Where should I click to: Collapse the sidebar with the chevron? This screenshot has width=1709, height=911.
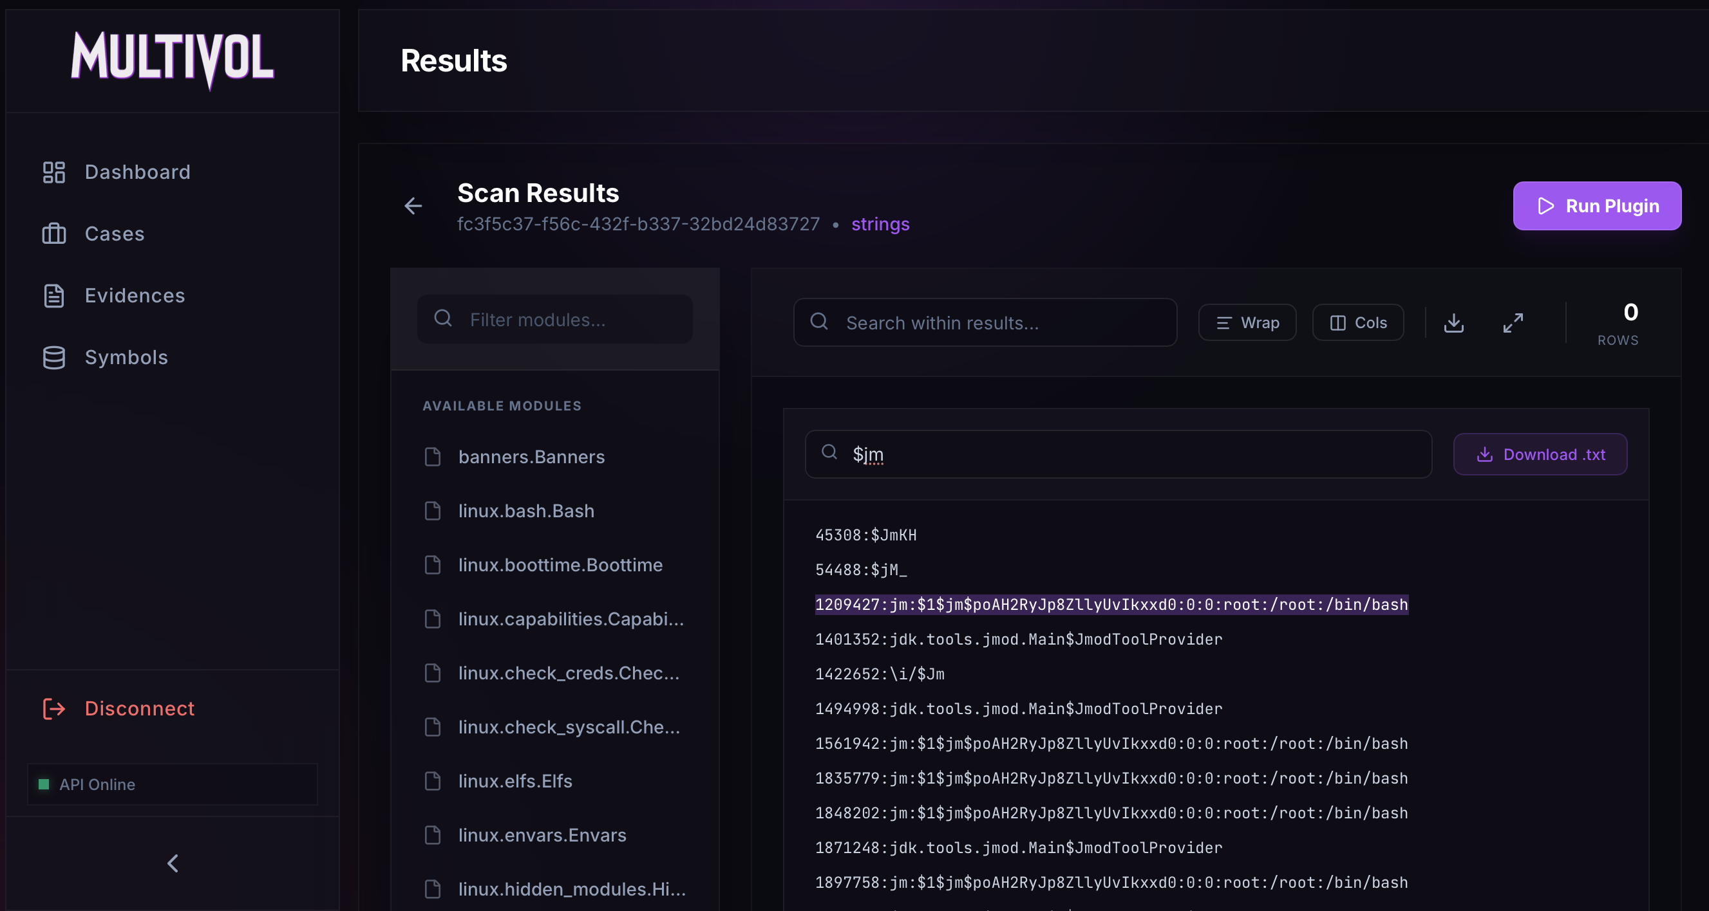(x=173, y=863)
